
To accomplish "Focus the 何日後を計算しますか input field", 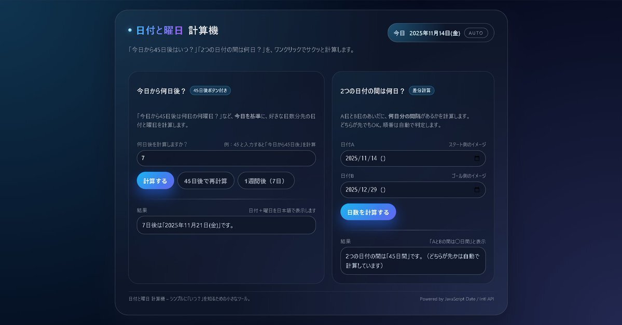I will coord(226,158).
